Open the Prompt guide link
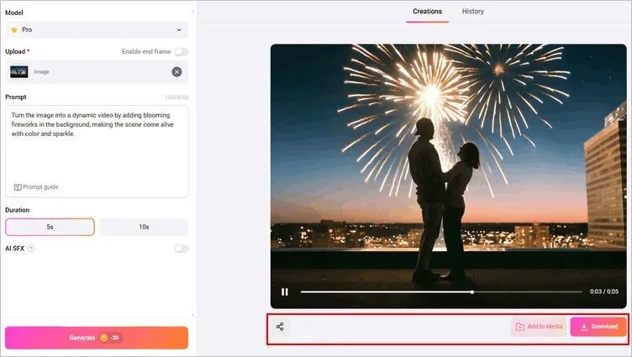Viewport: 632px width, 357px height. click(36, 187)
